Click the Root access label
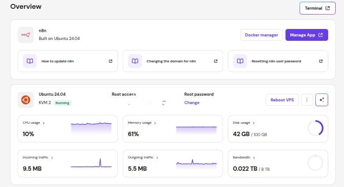This screenshot has height=187, width=344. [124, 94]
